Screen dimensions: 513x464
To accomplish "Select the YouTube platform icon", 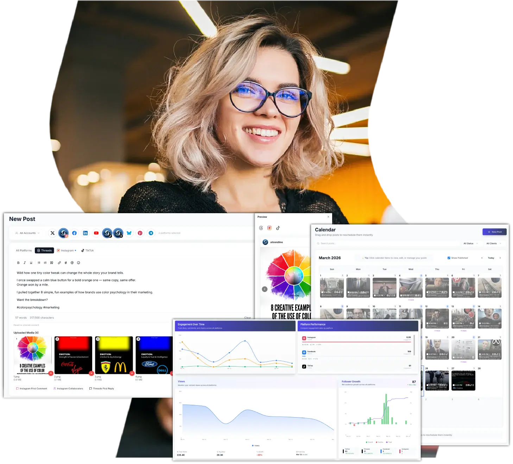I will 96,233.
